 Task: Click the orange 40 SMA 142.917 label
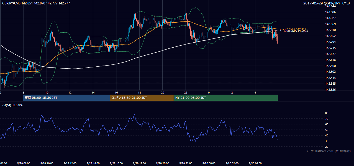tap(293, 29)
